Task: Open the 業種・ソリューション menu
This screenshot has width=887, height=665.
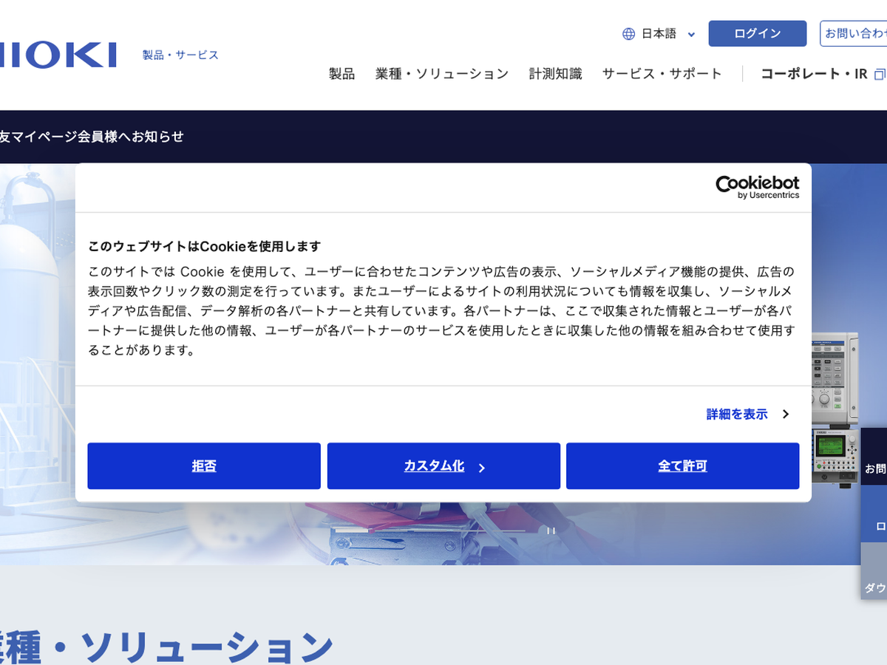Action: point(442,74)
